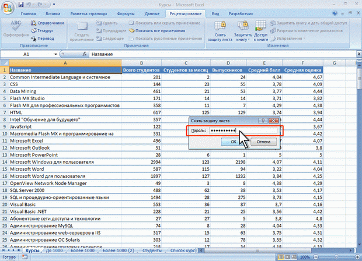Open the Более 1000 (2) sheet tab

pos(118,250)
